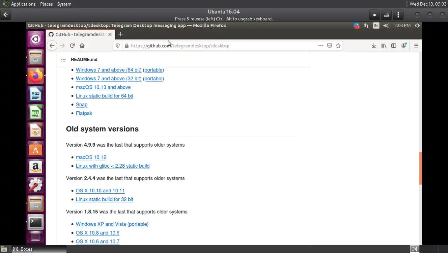Open macOS 10.12 link
The image size is (448, 253).
[91, 157]
